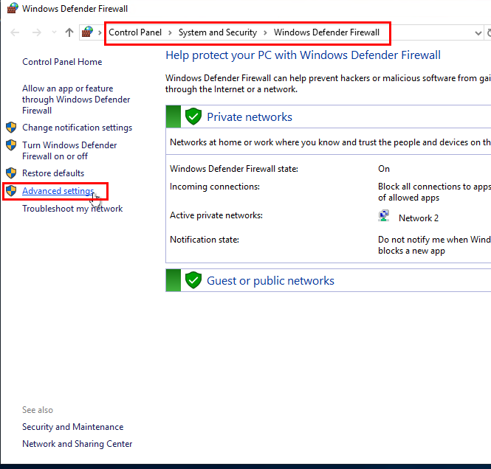Select the Windows Defender Firewall state label
Screen dimensions: 491x469
(x=234, y=169)
